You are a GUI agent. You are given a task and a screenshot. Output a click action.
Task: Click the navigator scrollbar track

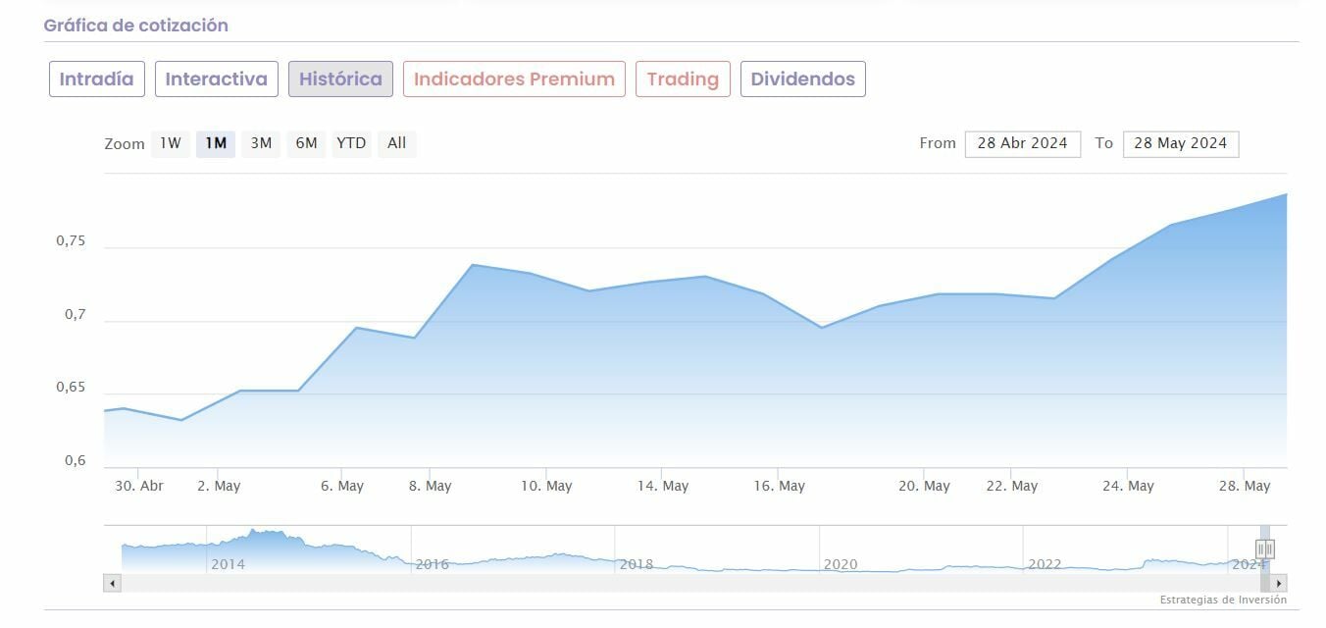[687, 584]
